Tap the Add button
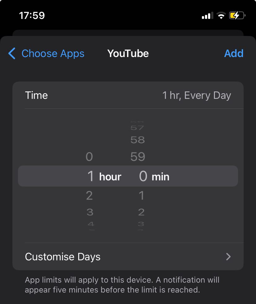The image size is (256, 304). click(x=234, y=53)
